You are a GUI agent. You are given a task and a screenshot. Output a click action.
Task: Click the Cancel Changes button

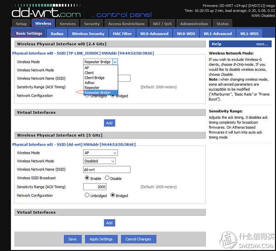coord(138,239)
